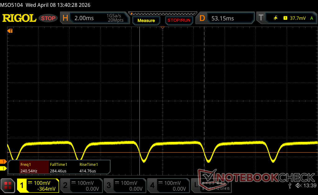Open horizontal timebase 2.00ms settings
This screenshot has height=195, width=318.
[95, 18]
